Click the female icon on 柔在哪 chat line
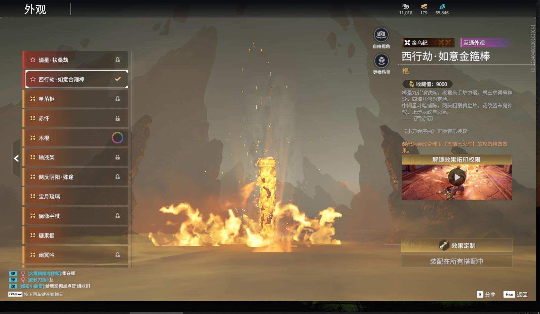The height and width of the screenshot is (314, 540). [23, 274]
